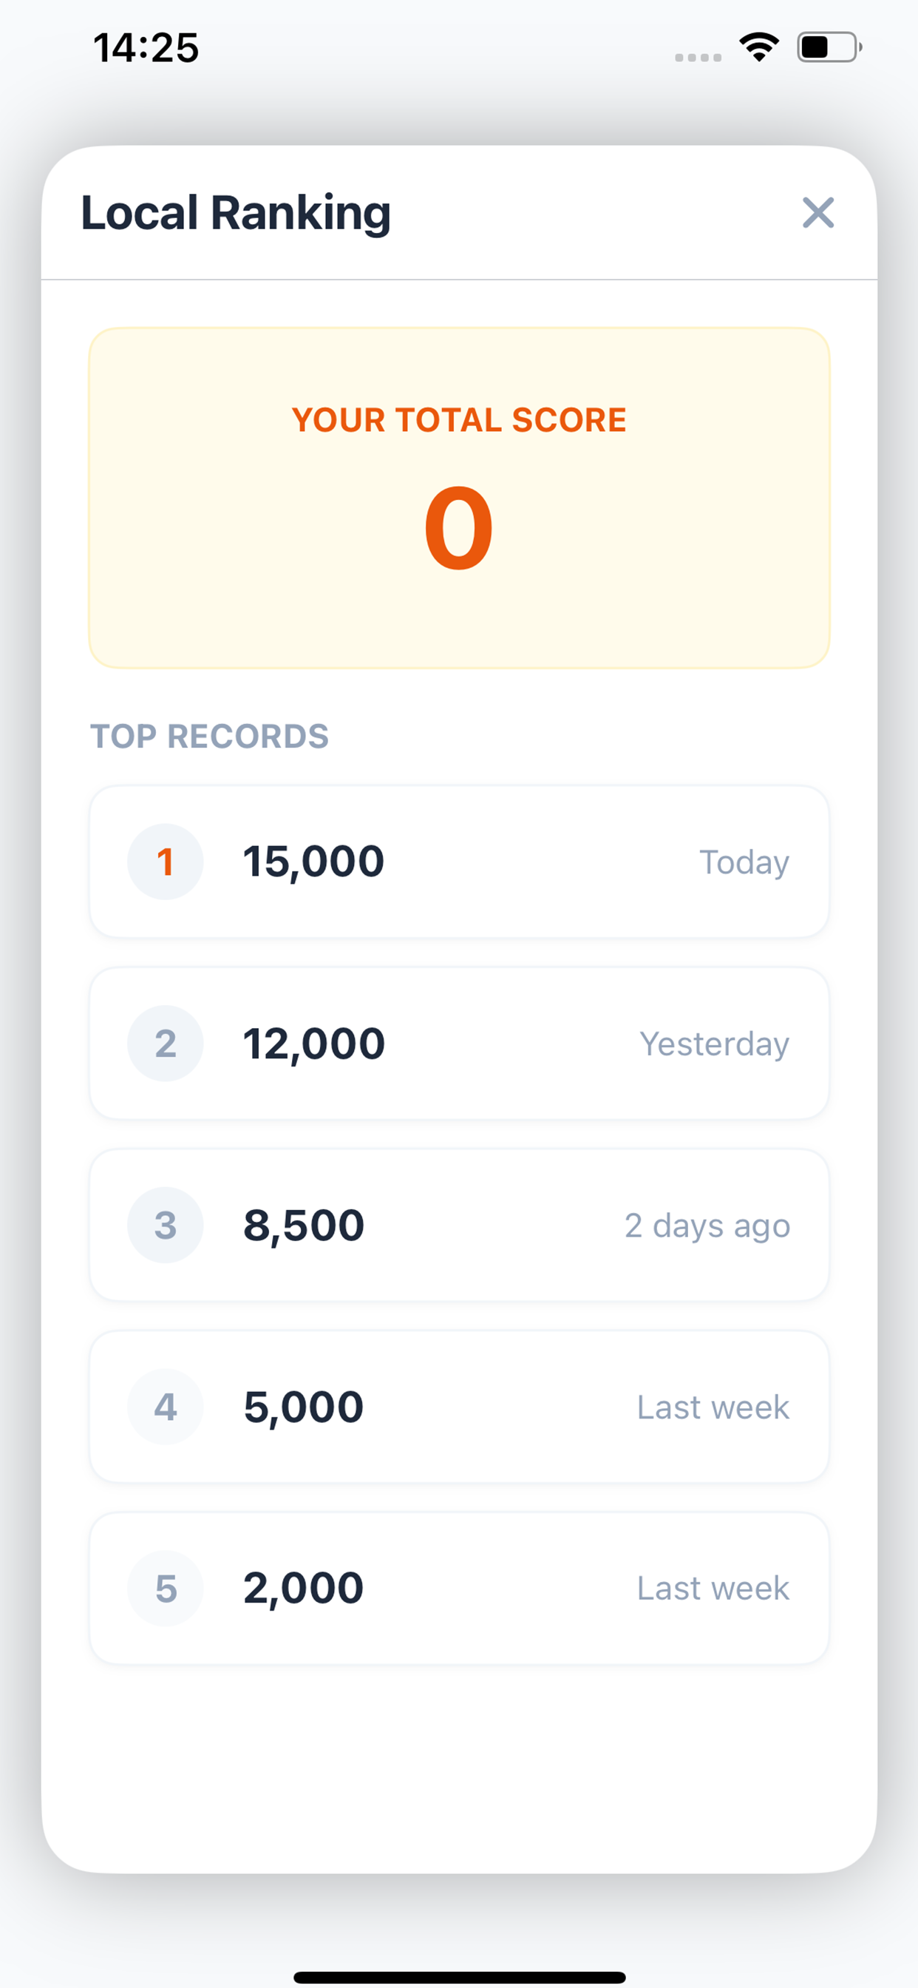The width and height of the screenshot is (918, 1988).
Task: Select the 12,000 score record
Action: click(459, 1044)
